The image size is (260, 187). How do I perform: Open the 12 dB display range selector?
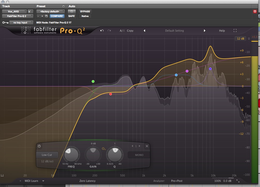[x=240, y=39]
